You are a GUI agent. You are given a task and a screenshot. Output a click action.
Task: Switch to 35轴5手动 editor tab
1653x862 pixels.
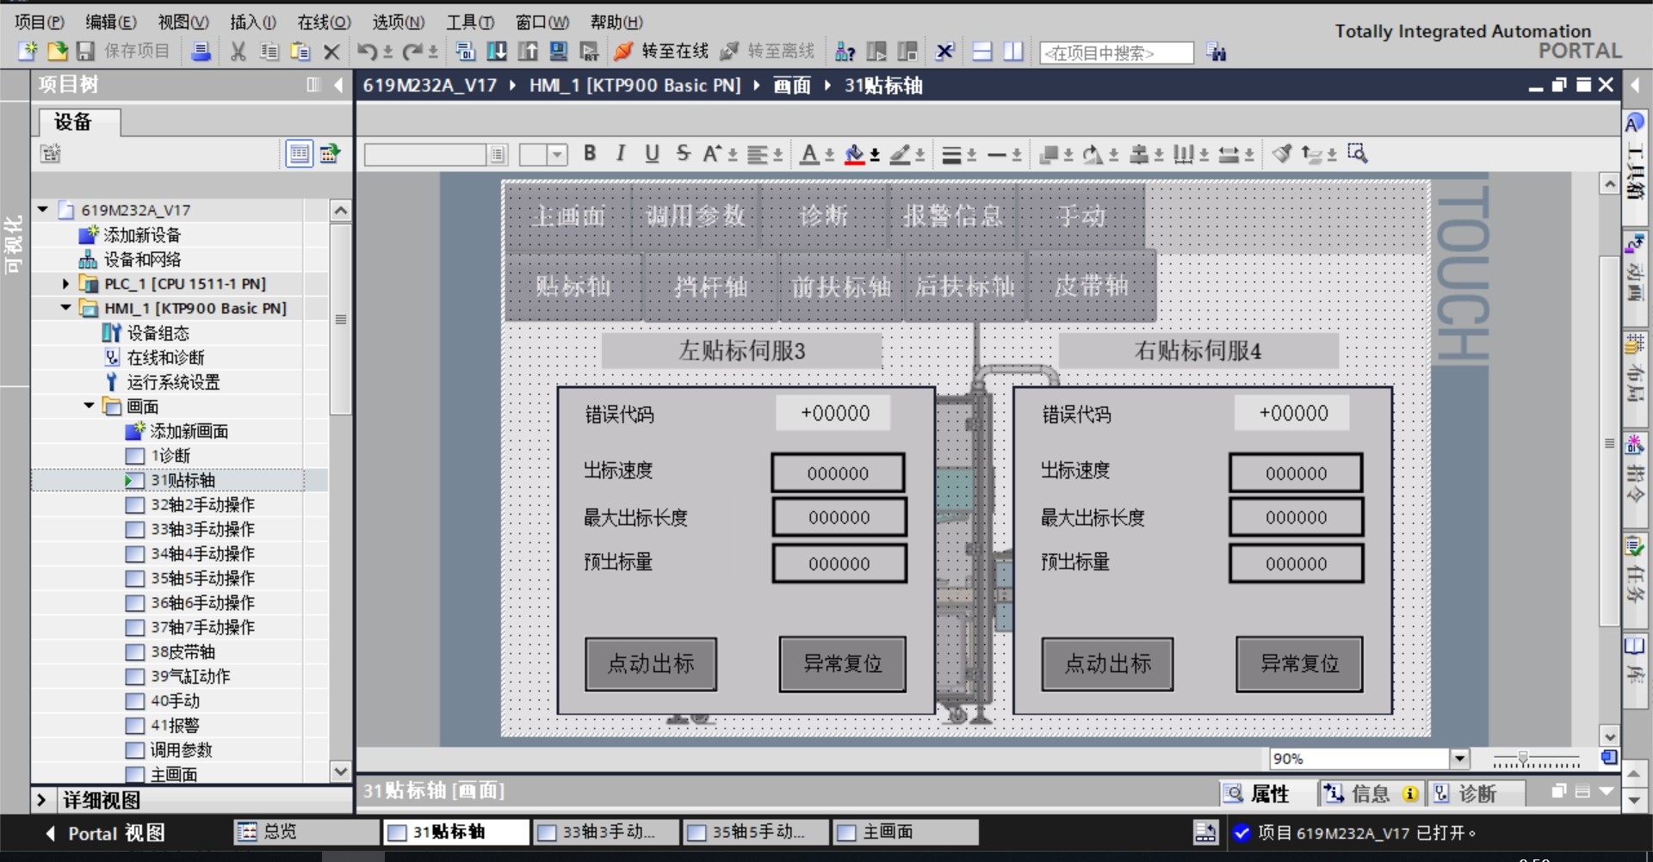tap(756, 832)
